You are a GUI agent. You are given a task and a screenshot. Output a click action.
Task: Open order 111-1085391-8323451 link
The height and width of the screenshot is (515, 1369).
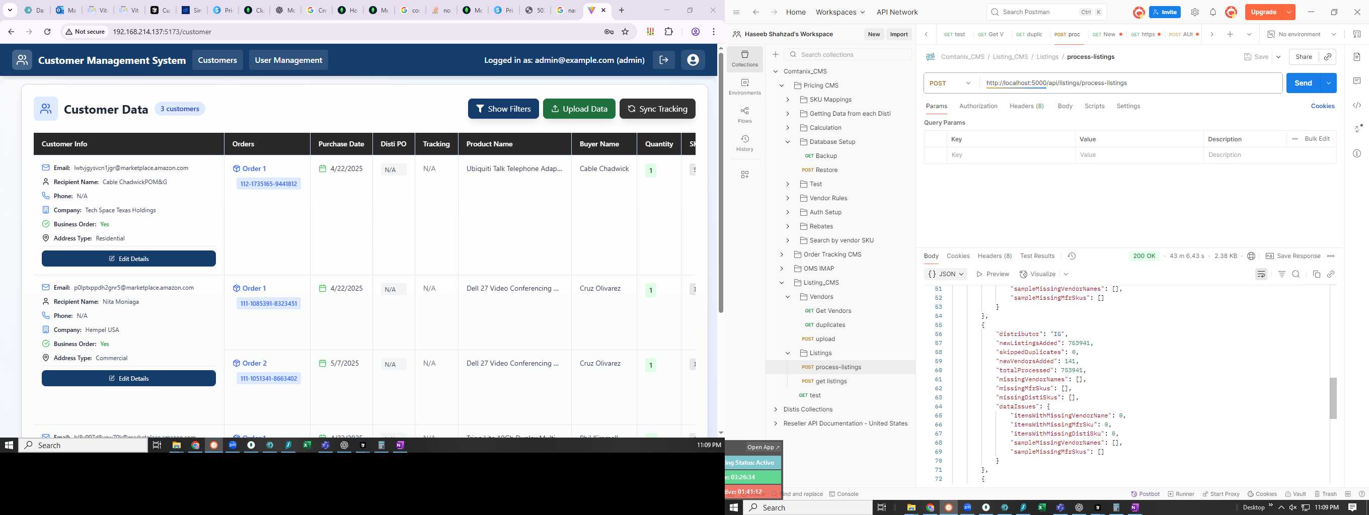pos(268,304)
